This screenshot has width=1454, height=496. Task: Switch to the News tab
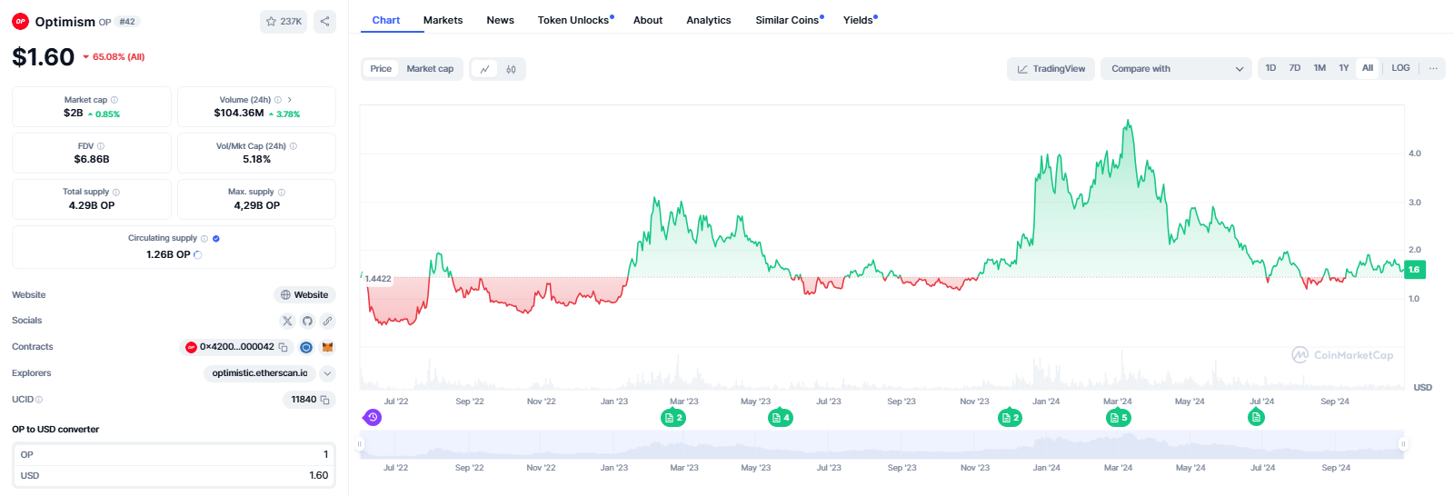coord(500,20)
